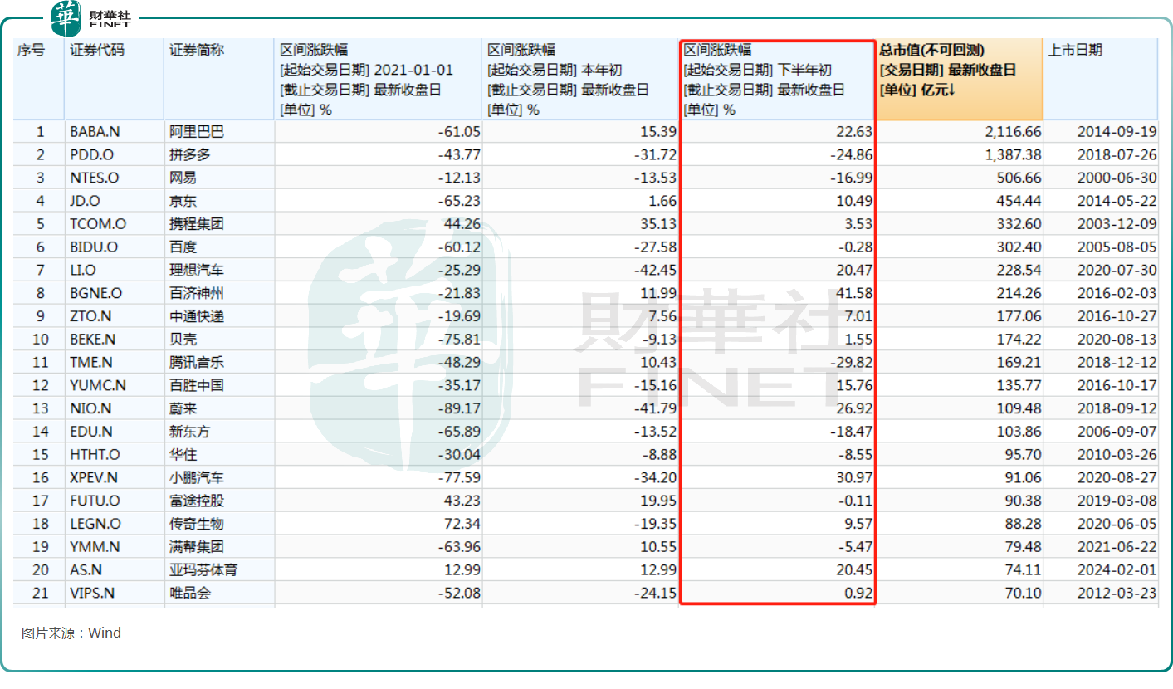Select the EDU.N ticker cell
The width and height of the screenshot is (1173, 689).
pyautogui.click(x=115, y=432)
